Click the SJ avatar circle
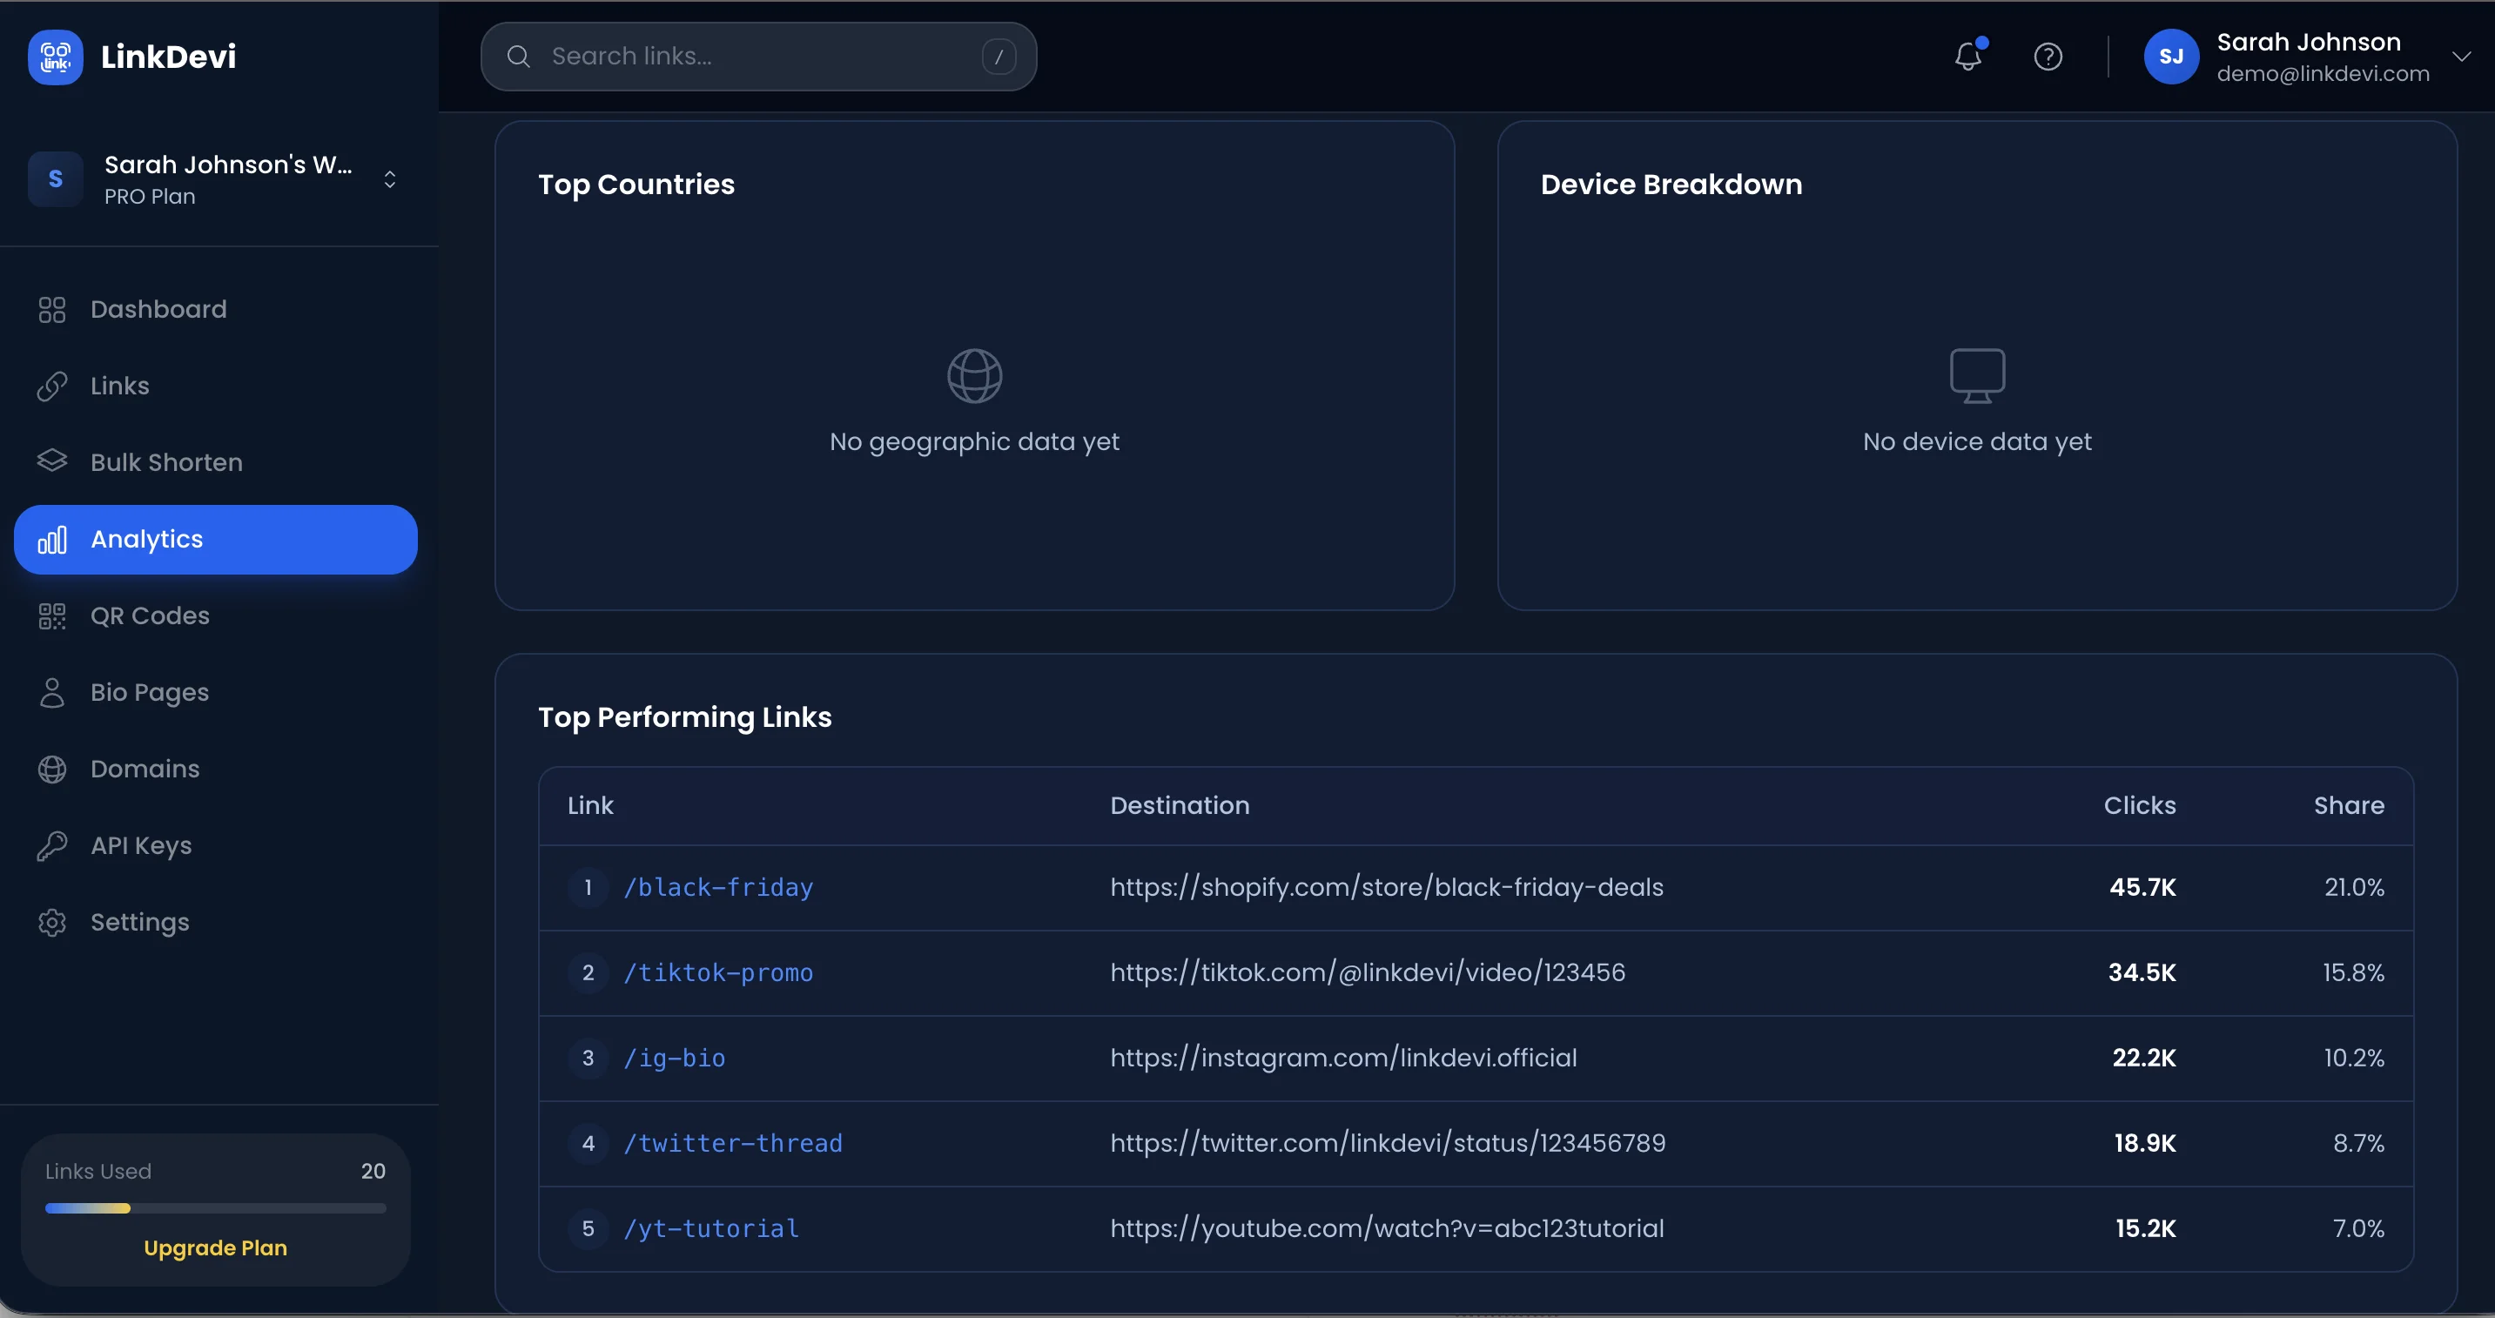This screenshot has height=1318, width=2495. pos(2171,57)
